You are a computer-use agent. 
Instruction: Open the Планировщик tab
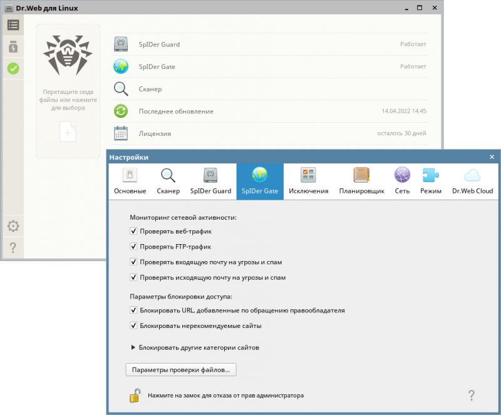tap(362, 182)
